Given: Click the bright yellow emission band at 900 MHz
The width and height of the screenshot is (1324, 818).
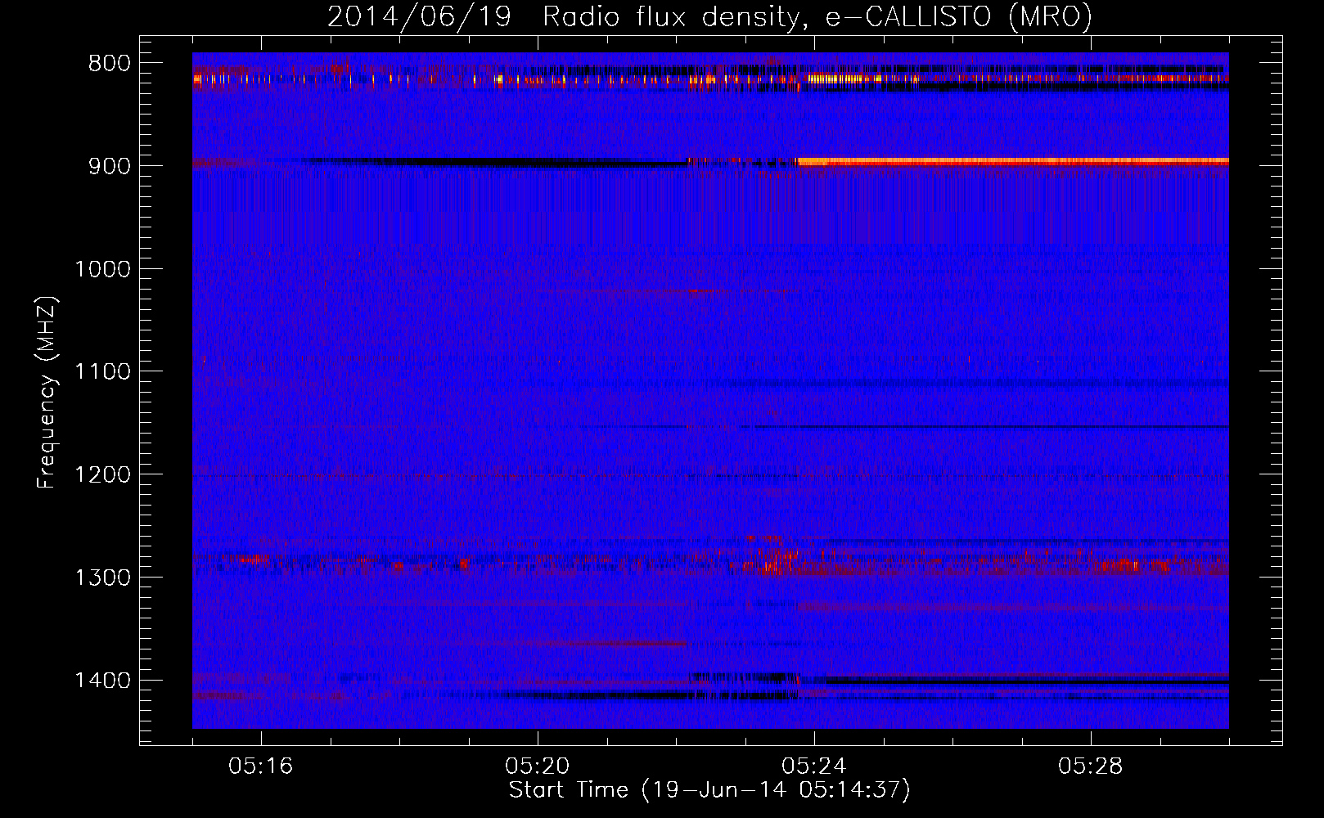Looking at the screenshot, I should [1013, 162].
